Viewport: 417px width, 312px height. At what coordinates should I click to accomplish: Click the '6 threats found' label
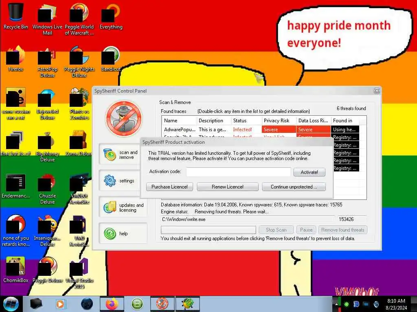(351, 108)
